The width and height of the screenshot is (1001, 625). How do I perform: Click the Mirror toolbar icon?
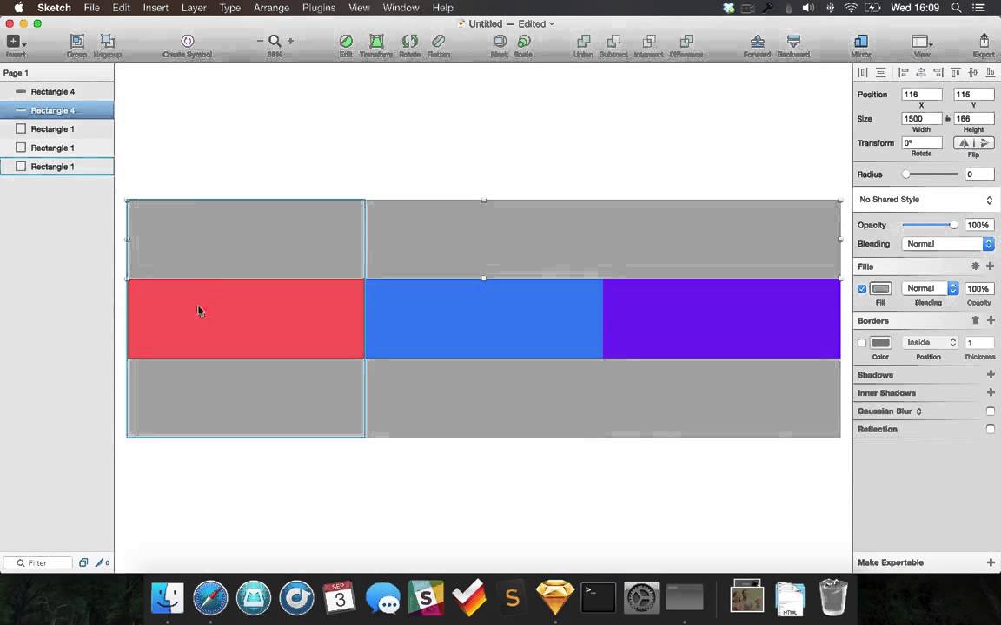[860, 43]
